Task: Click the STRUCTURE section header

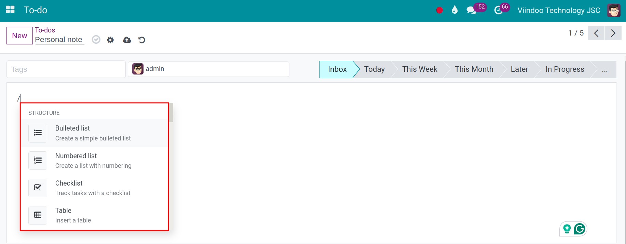Action: [x=44, y=113]
